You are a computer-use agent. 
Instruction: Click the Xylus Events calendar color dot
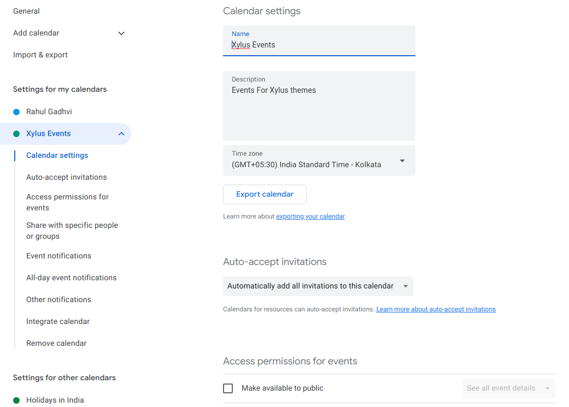point(16,133)
